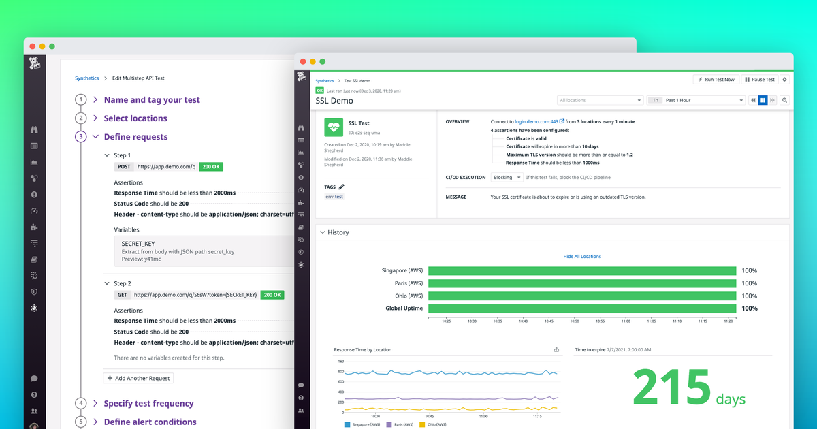Viewport: 817px width, 429px height.
Task: Click the Hide All Locations link
Action: pyautogui.click(x=582, y=257)
